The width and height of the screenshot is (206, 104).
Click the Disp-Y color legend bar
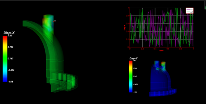(131, 76)
